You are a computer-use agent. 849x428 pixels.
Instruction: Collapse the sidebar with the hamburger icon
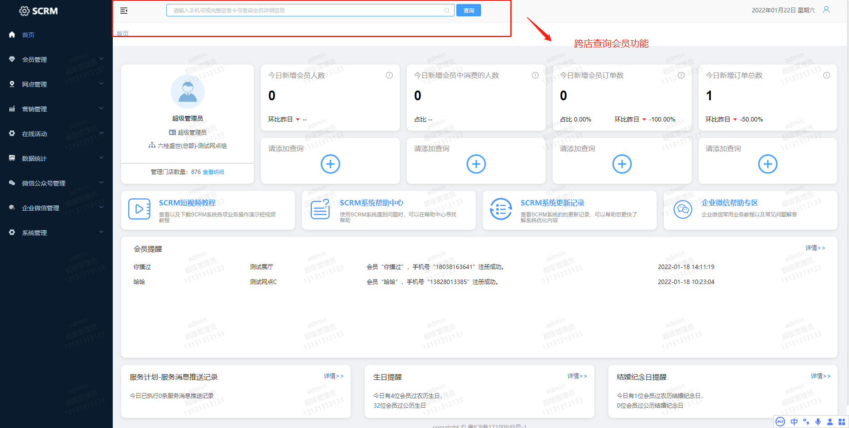pos(124,11)
